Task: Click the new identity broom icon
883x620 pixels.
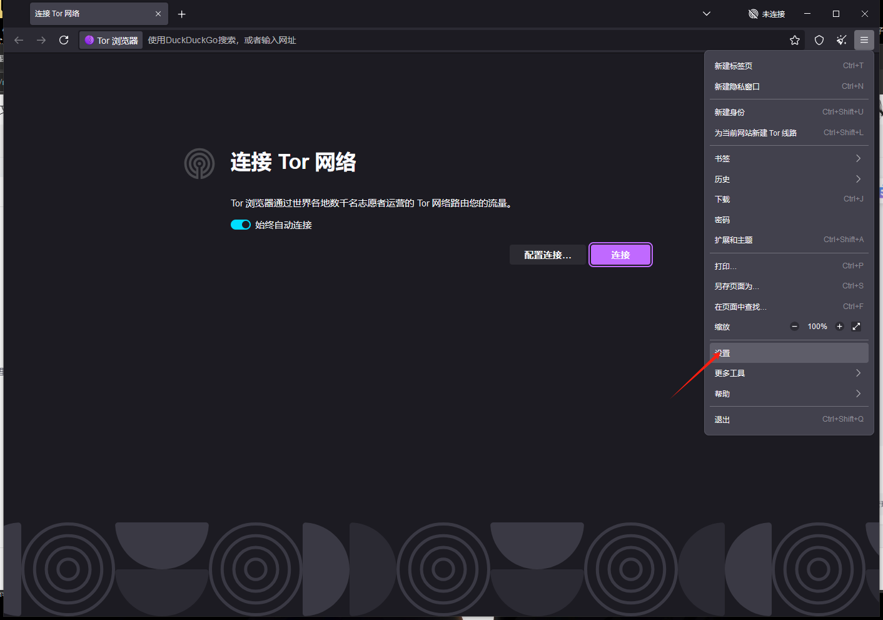Action: tap(842, 40)
